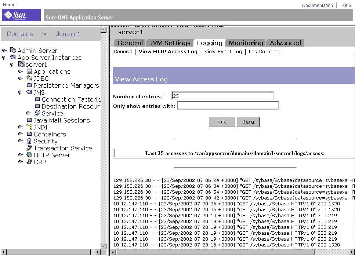Viewport: 355px width, 256px height.
Task: Click the Reset button
Action: [x=248, y=122]
